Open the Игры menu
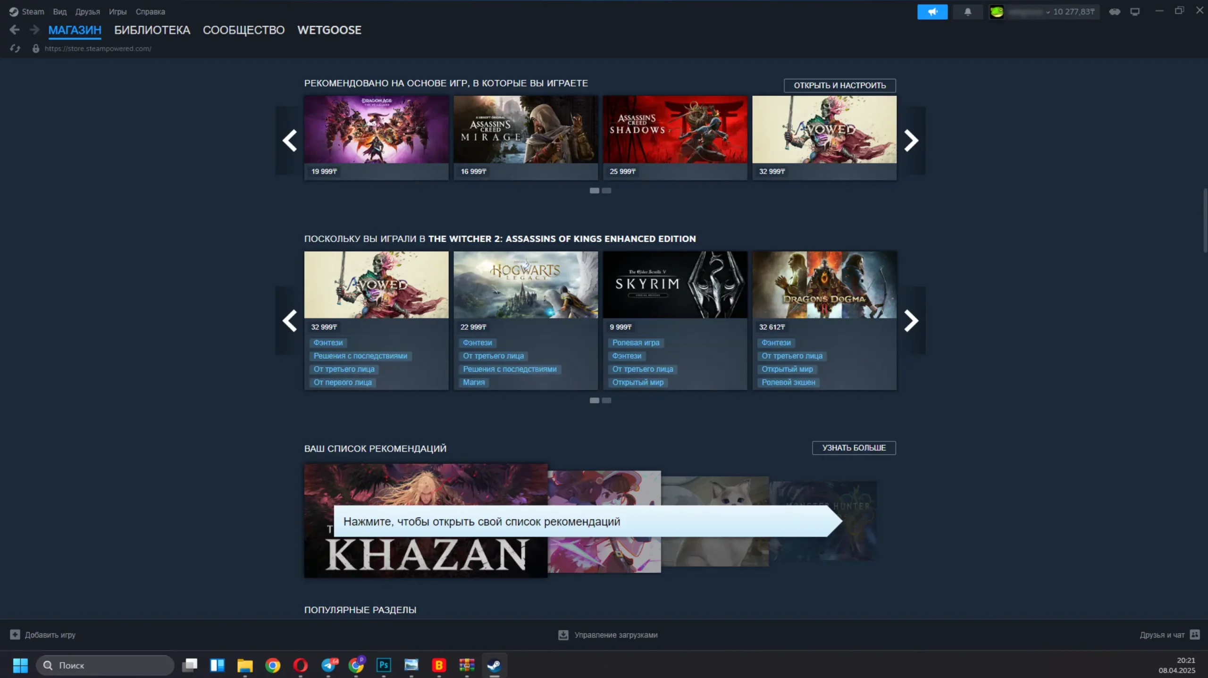 pyautogui.click(x=117, y=12)
